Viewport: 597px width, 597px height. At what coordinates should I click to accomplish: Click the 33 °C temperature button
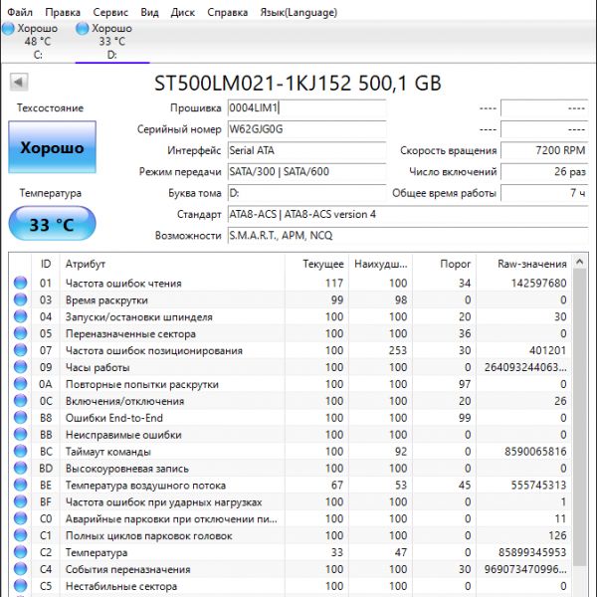pos(52,224)
